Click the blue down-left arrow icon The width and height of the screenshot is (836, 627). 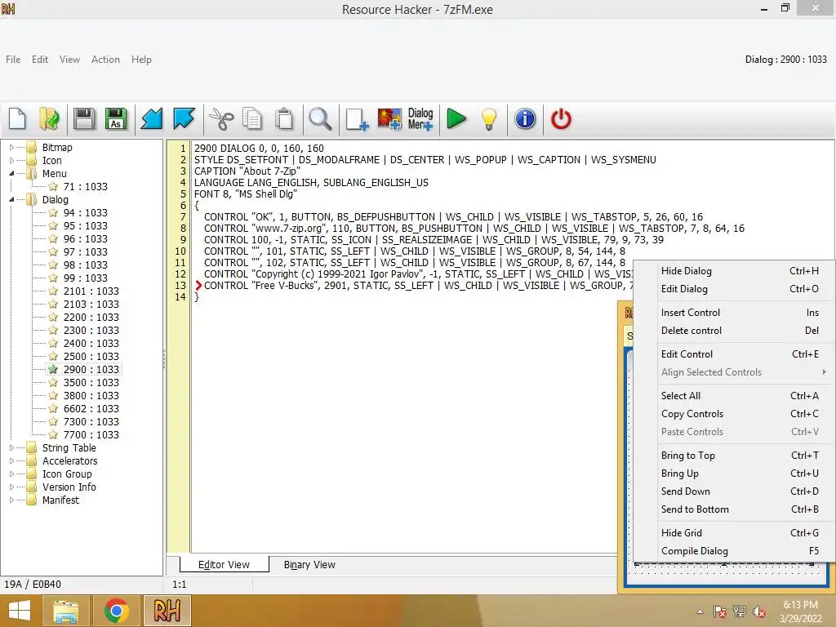click(151, 118)
